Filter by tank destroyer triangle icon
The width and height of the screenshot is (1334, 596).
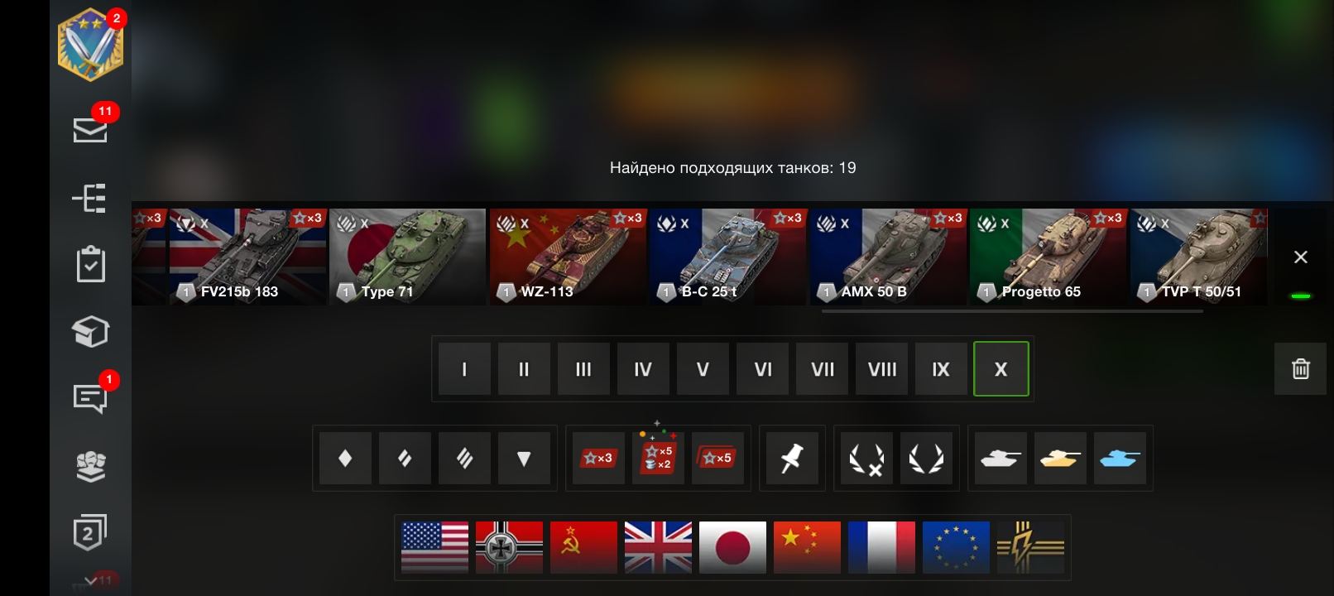524,458
